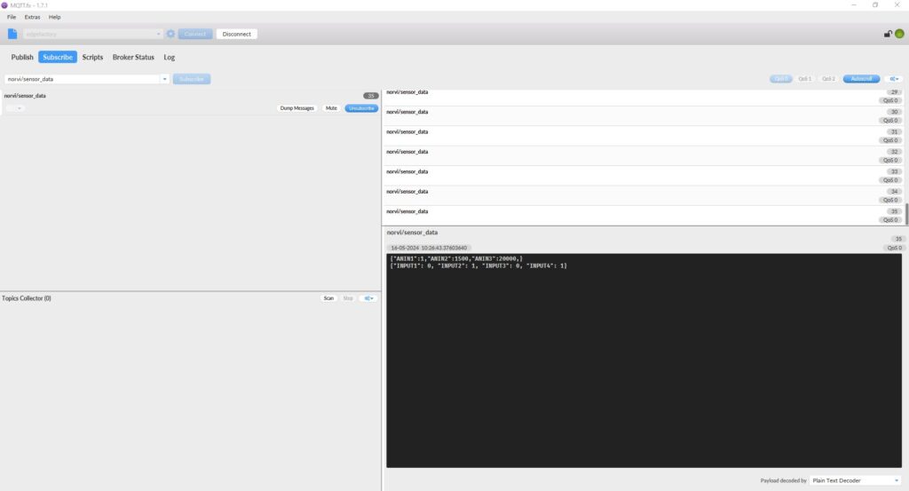Click the green connection status indicator

tap(899, 34)
